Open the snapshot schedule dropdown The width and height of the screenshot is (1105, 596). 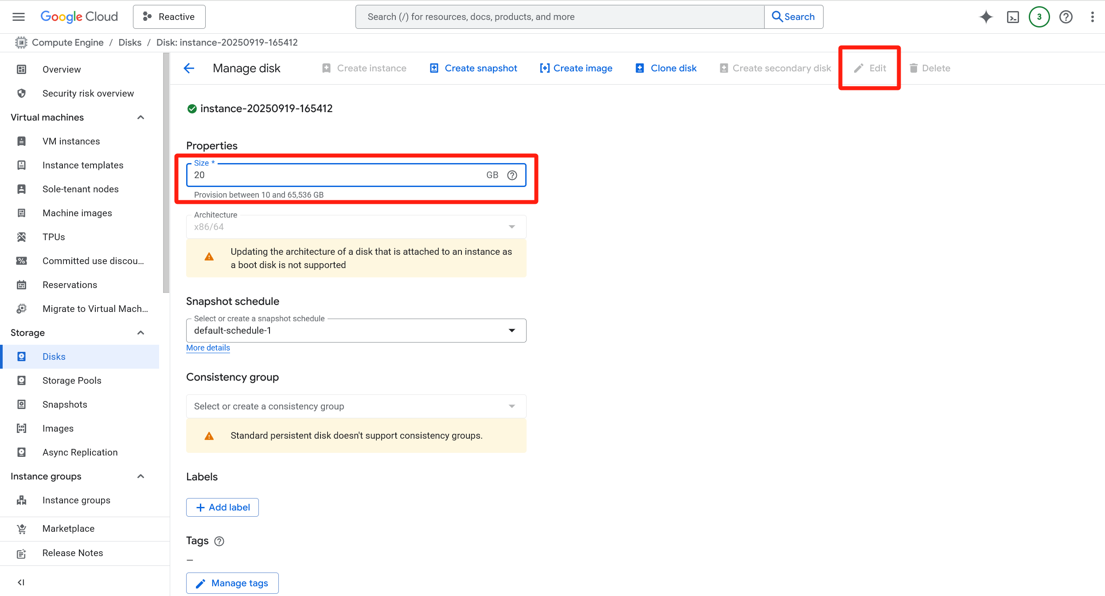(x=356, y=331)
